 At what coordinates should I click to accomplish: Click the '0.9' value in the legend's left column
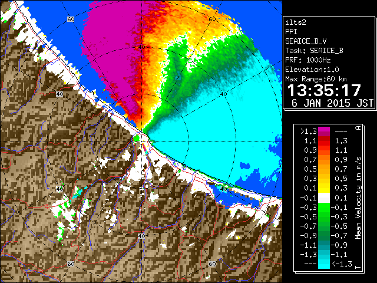(310, 150)
